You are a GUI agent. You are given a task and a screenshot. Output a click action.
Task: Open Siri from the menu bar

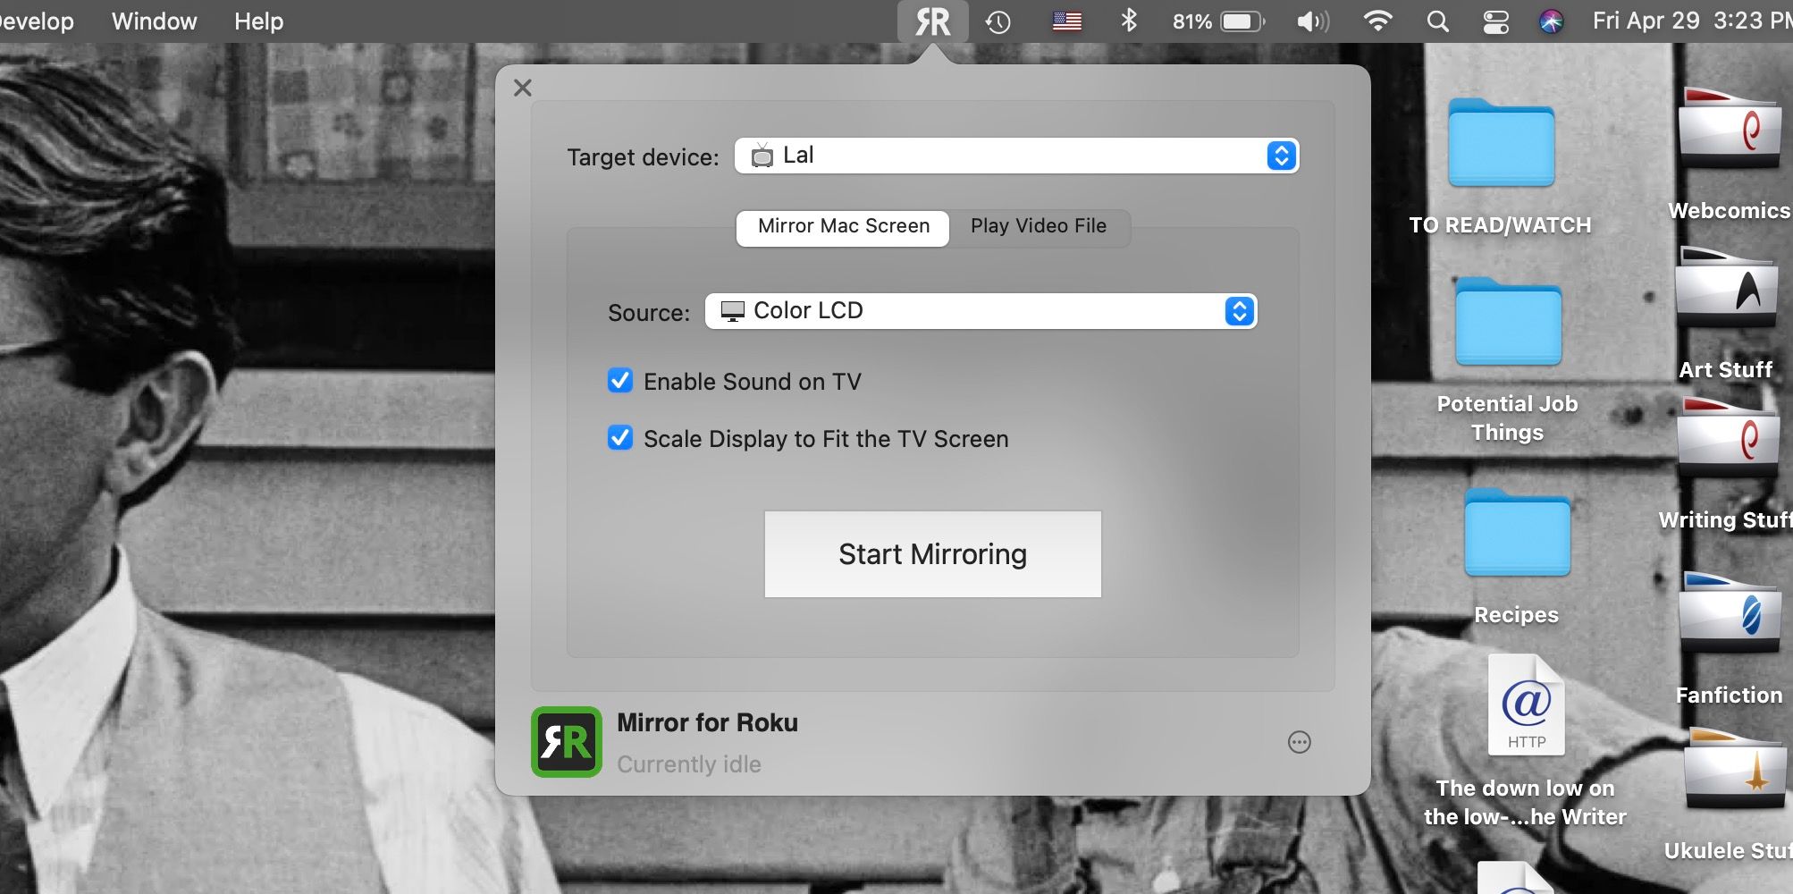tap(1552, 21)
